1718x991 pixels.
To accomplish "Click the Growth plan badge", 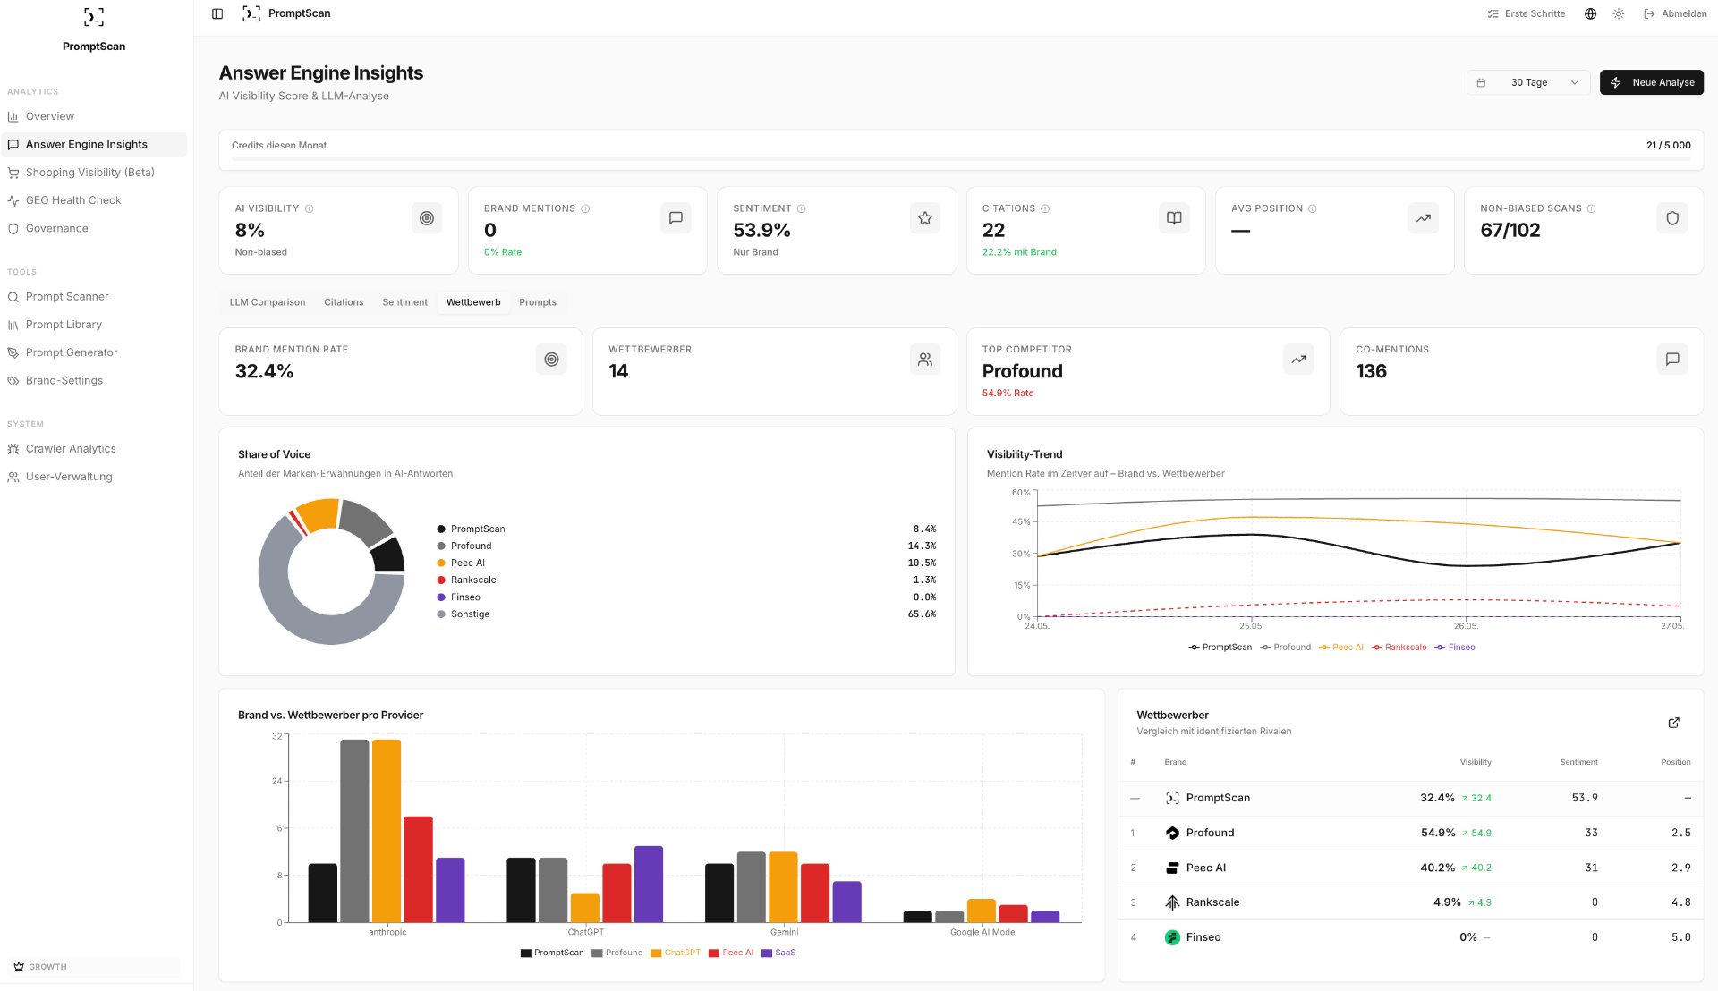I will click(x=94, y=967).
